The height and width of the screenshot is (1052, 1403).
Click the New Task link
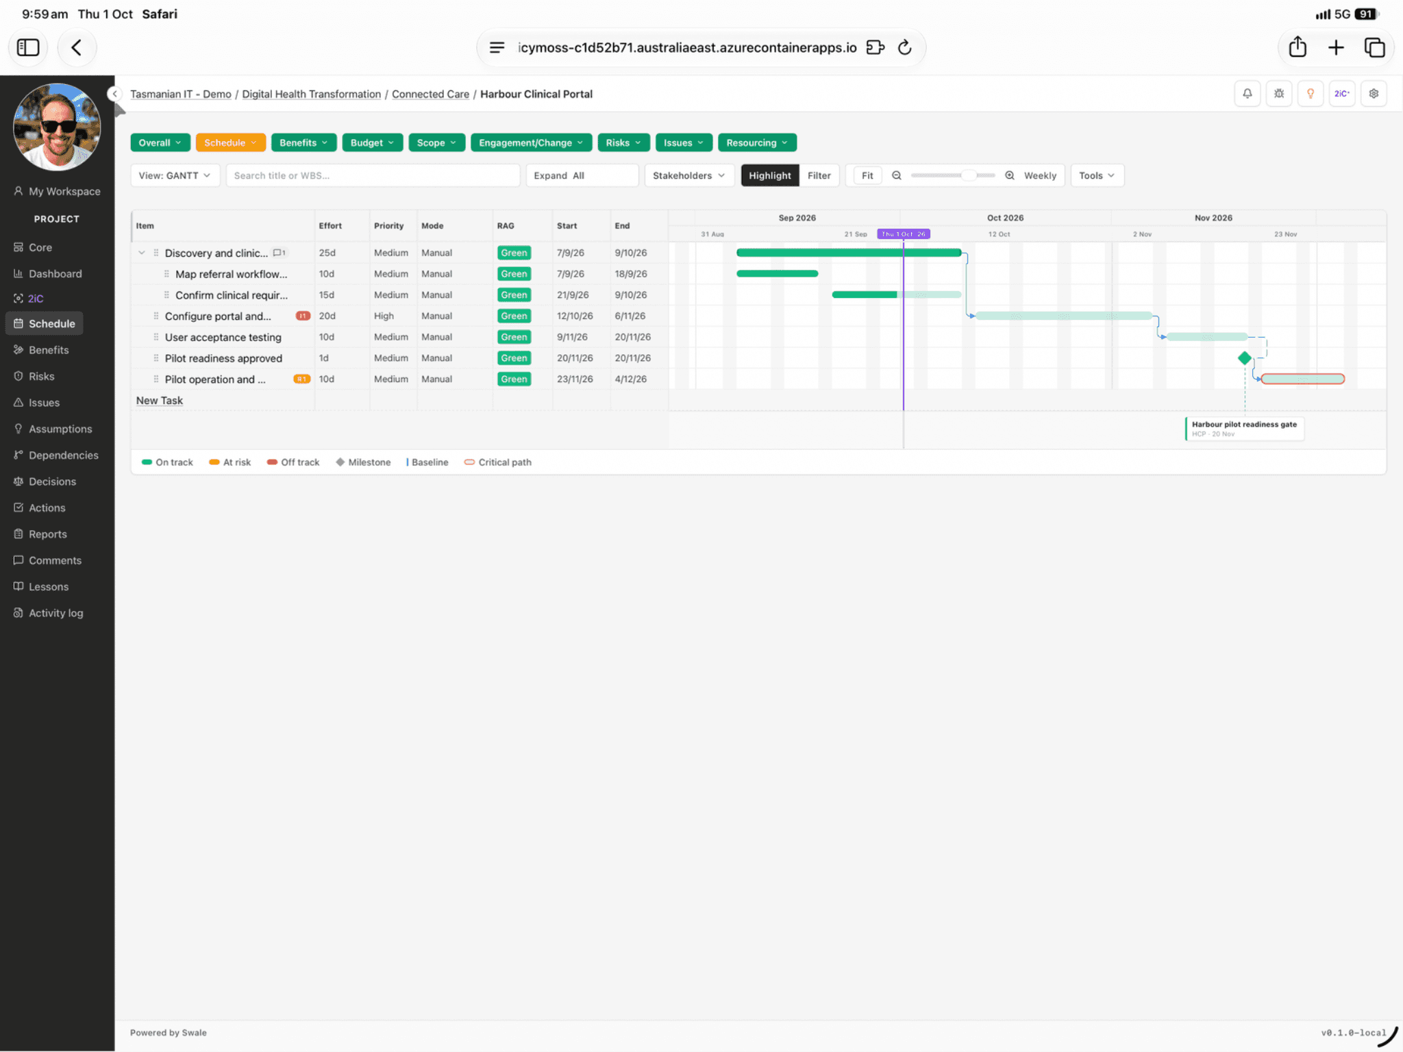tap(159, 401)
